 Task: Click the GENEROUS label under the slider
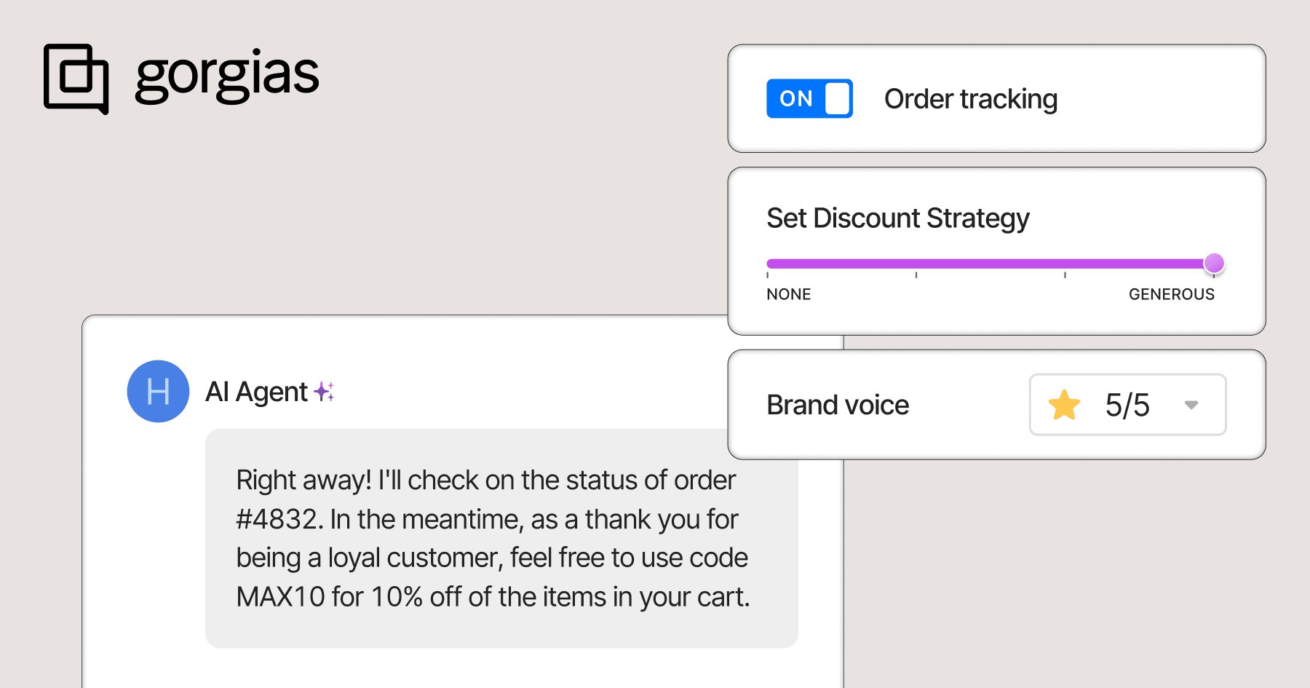pos(1171,294)
